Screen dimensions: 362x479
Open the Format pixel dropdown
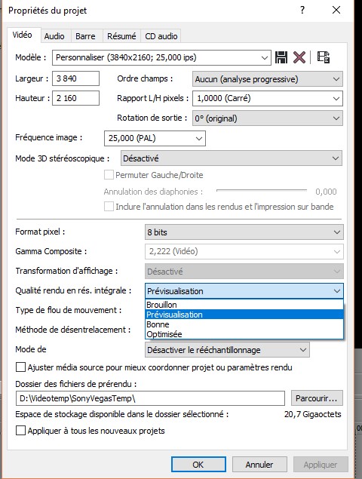pos(244,232)
